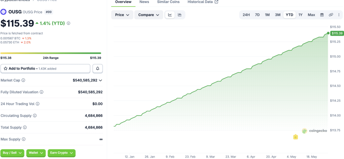Open the Wallet dropdown
The image size is (344, 159).
(x=36, y=153)
